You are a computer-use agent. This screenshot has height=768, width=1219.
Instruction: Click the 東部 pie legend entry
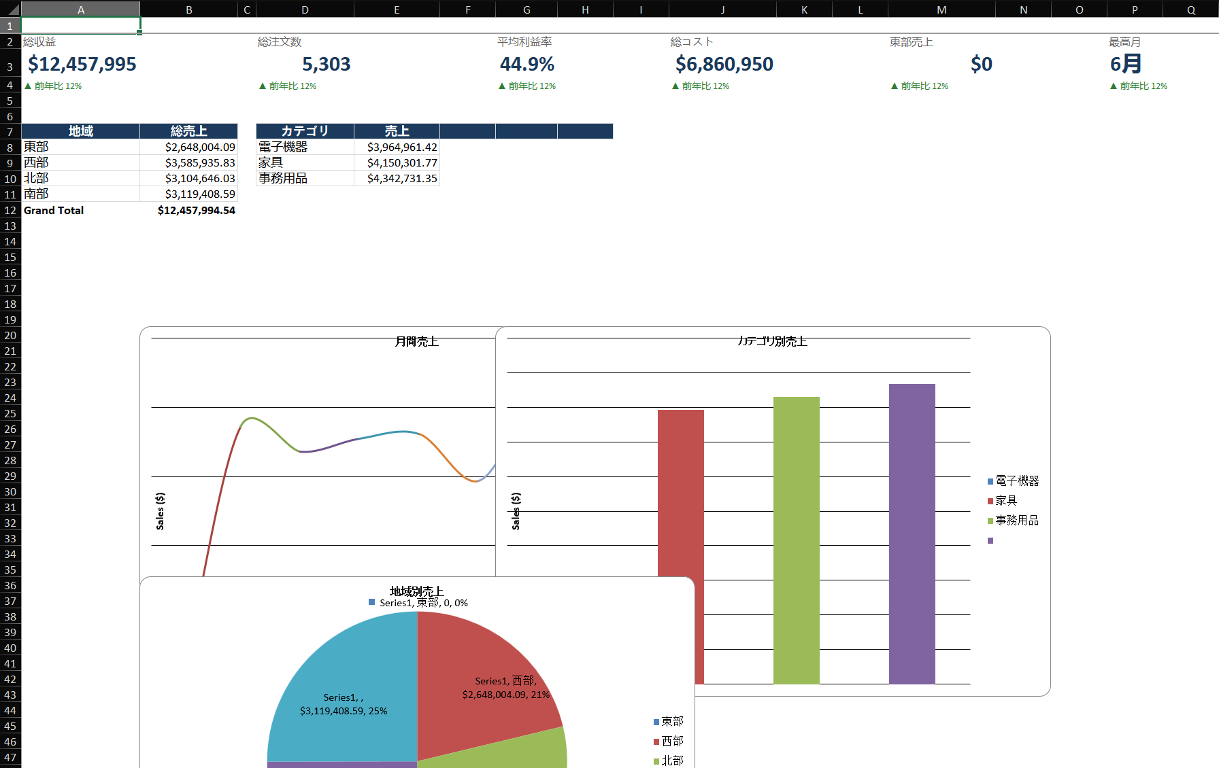click(x=669, y=721)
